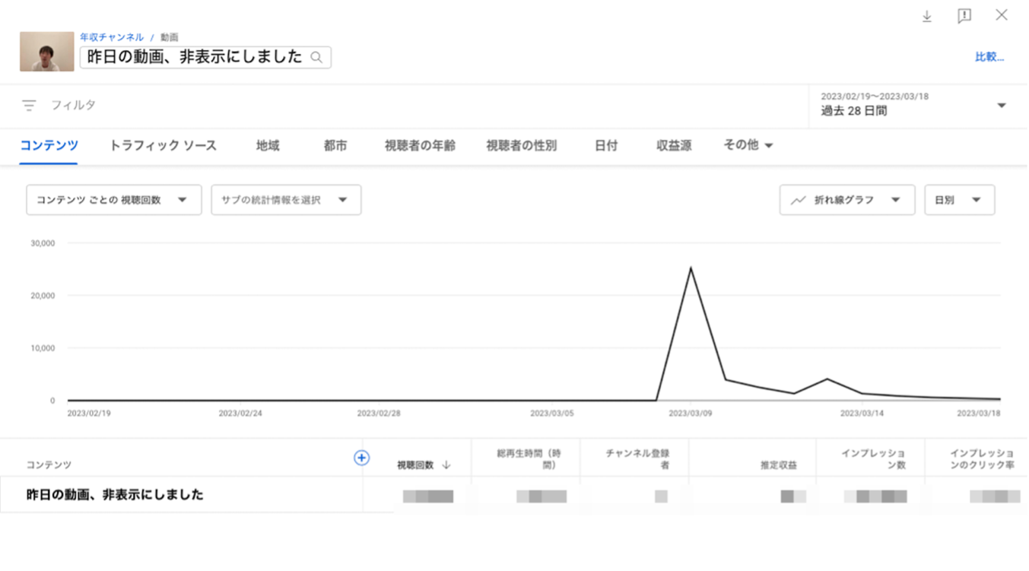Click the line chart icon in 折れ線グラフ
This screenshot has width=1029, height=571.
[798, 200]
